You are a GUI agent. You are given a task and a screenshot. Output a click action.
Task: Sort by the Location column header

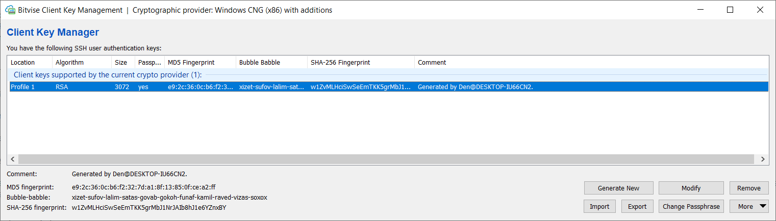point(30,62)
